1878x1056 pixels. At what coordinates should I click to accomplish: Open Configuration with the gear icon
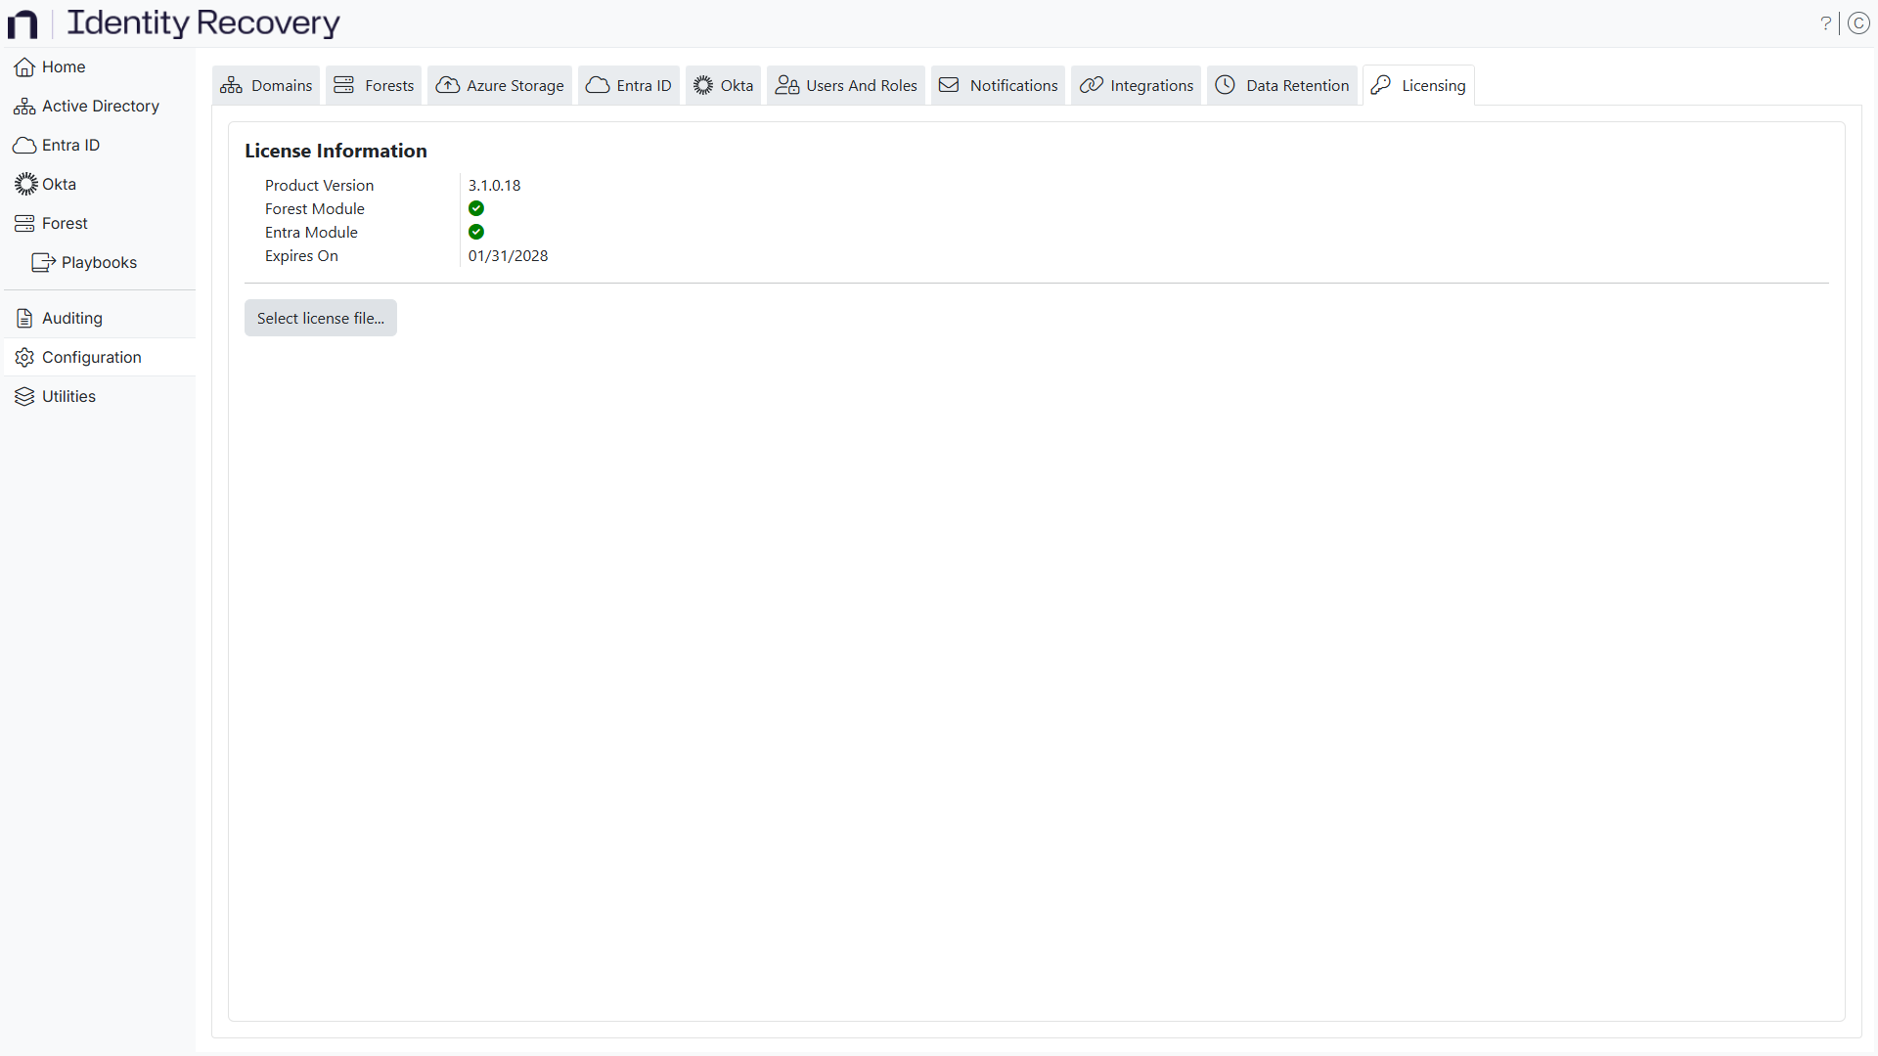tap(23, 357)
